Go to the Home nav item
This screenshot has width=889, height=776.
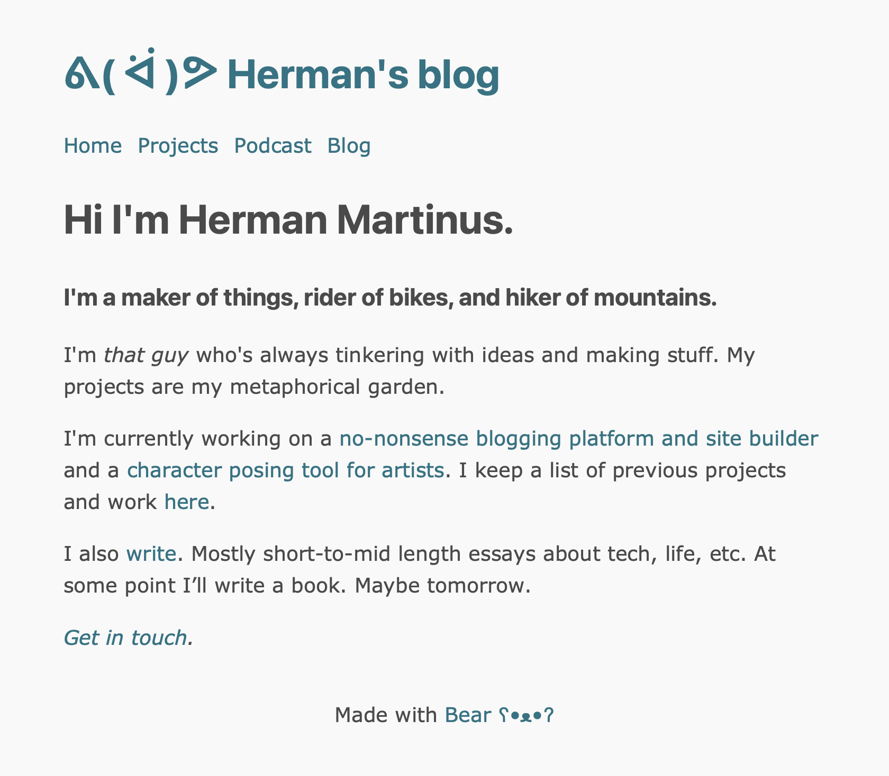point(93,146)
